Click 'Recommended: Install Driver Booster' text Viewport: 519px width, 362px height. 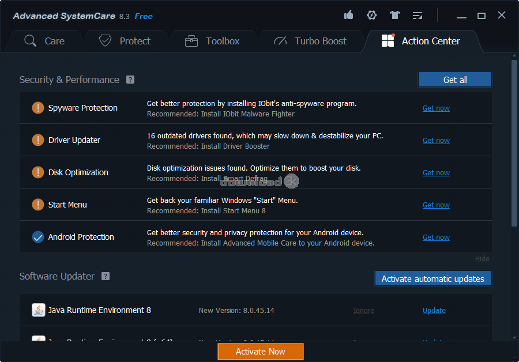tap(208, 146)
